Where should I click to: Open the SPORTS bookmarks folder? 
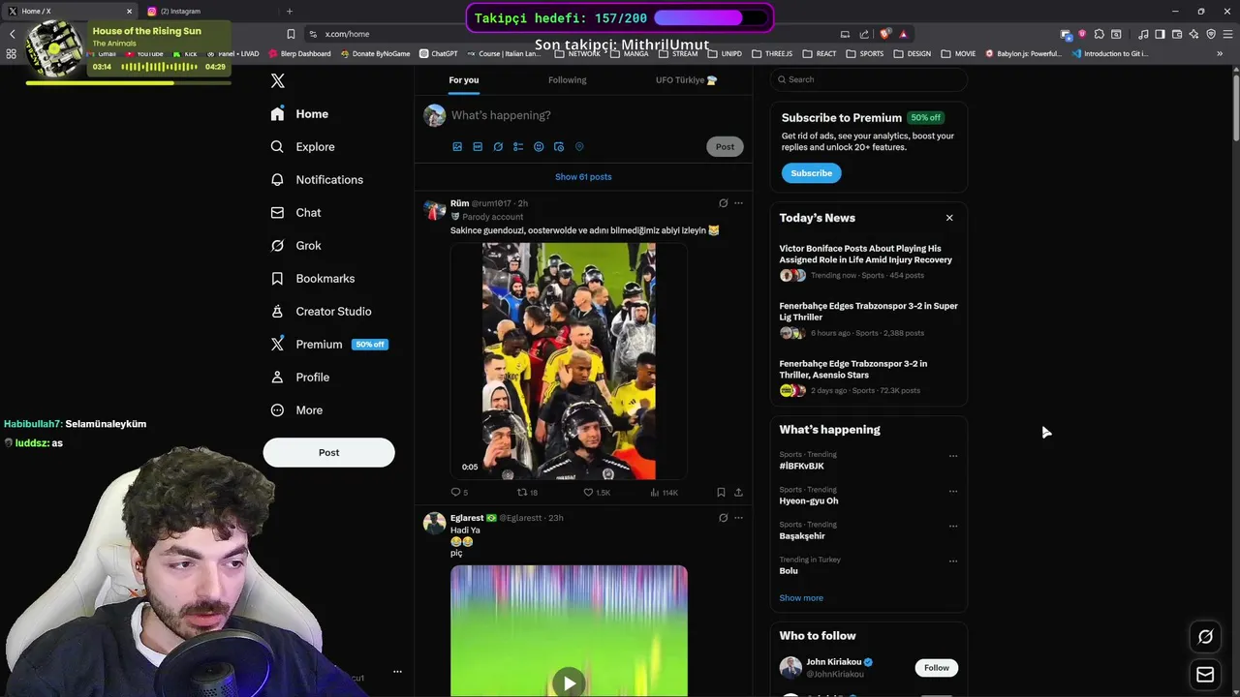pos(865,54)
